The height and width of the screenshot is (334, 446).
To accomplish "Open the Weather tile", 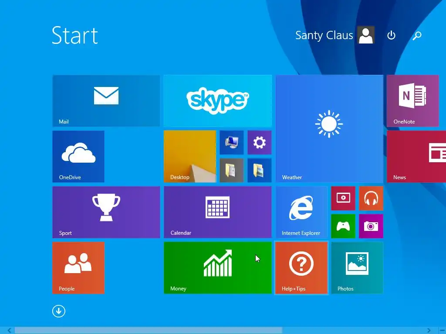I will [329, 129].
